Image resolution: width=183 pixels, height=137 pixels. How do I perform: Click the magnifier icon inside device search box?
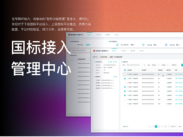[144, 65]
